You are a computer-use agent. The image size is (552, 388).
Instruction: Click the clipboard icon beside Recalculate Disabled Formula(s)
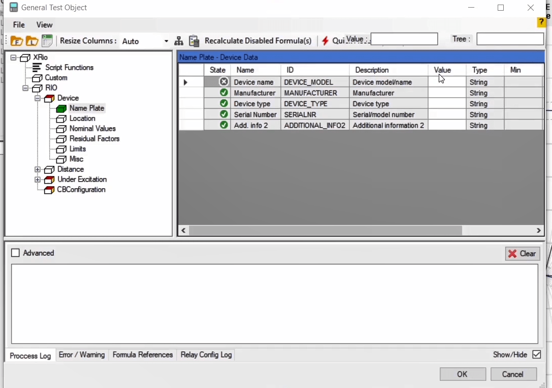coord(193,41)
